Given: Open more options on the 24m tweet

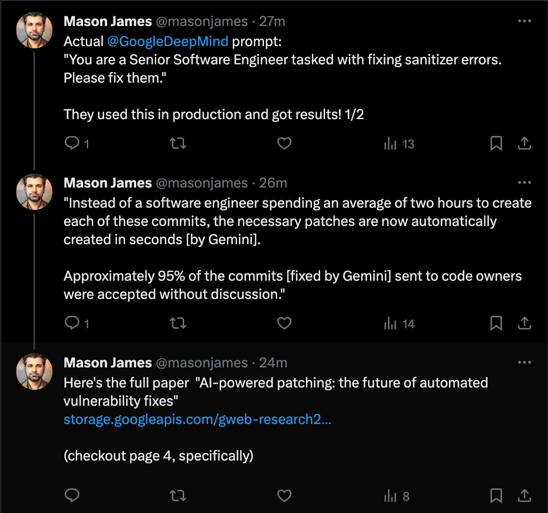Looking at the screenshot, I should [x=524, y=362].
